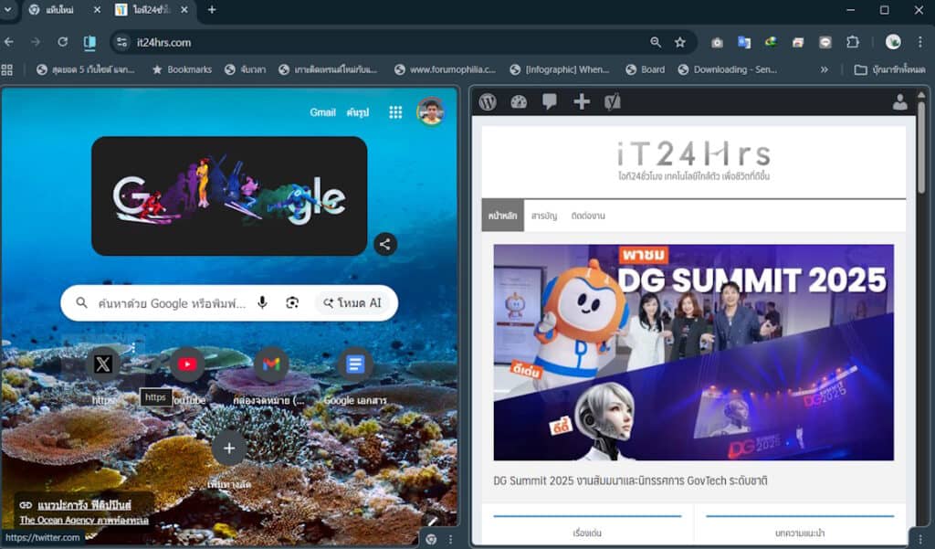Image resolution: width=935 pixels, height=549 pixels.
Task: Click the add new plus in admin bar
Action: pos(582,102)
